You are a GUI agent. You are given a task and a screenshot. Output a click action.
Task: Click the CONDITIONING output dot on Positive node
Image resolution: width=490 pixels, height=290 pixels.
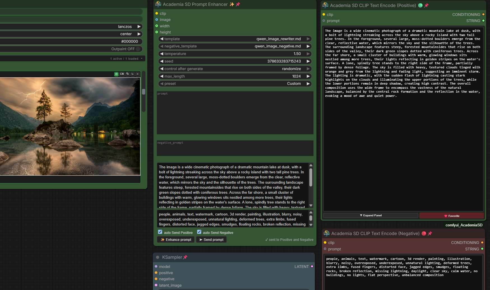click(x=483, y=15)
